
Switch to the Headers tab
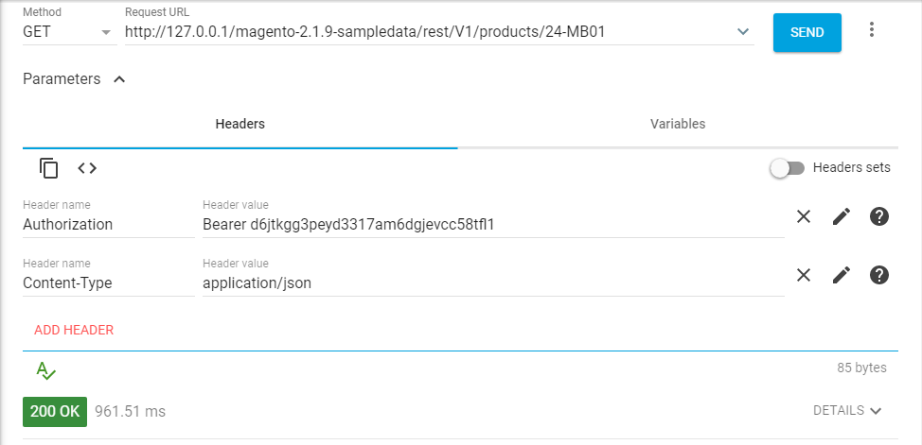pyautogui.click(x=240, y=124)
